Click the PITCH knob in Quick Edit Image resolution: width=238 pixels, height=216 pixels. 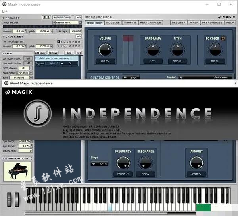click(x=177, y=50)
